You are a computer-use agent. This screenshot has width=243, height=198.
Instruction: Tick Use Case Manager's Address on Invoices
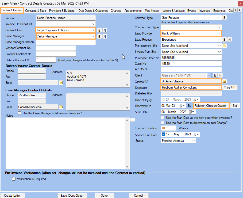20,113
